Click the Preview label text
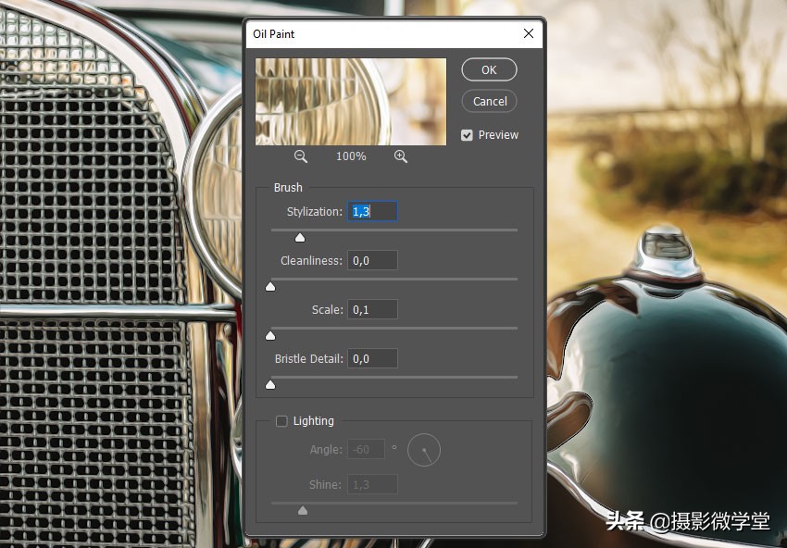Viewport: 787px width, 548px height. coord(498,135)
